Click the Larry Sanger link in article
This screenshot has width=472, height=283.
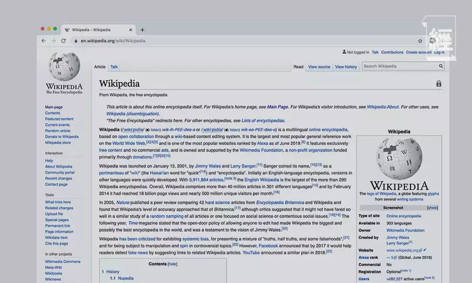tap(243, 166)
